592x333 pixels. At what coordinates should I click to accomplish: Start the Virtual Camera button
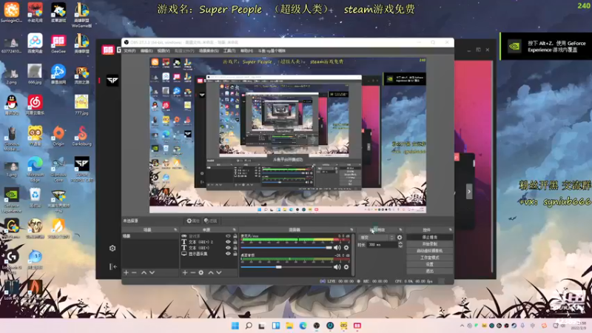pyautogui.click(x=430, y=251)
